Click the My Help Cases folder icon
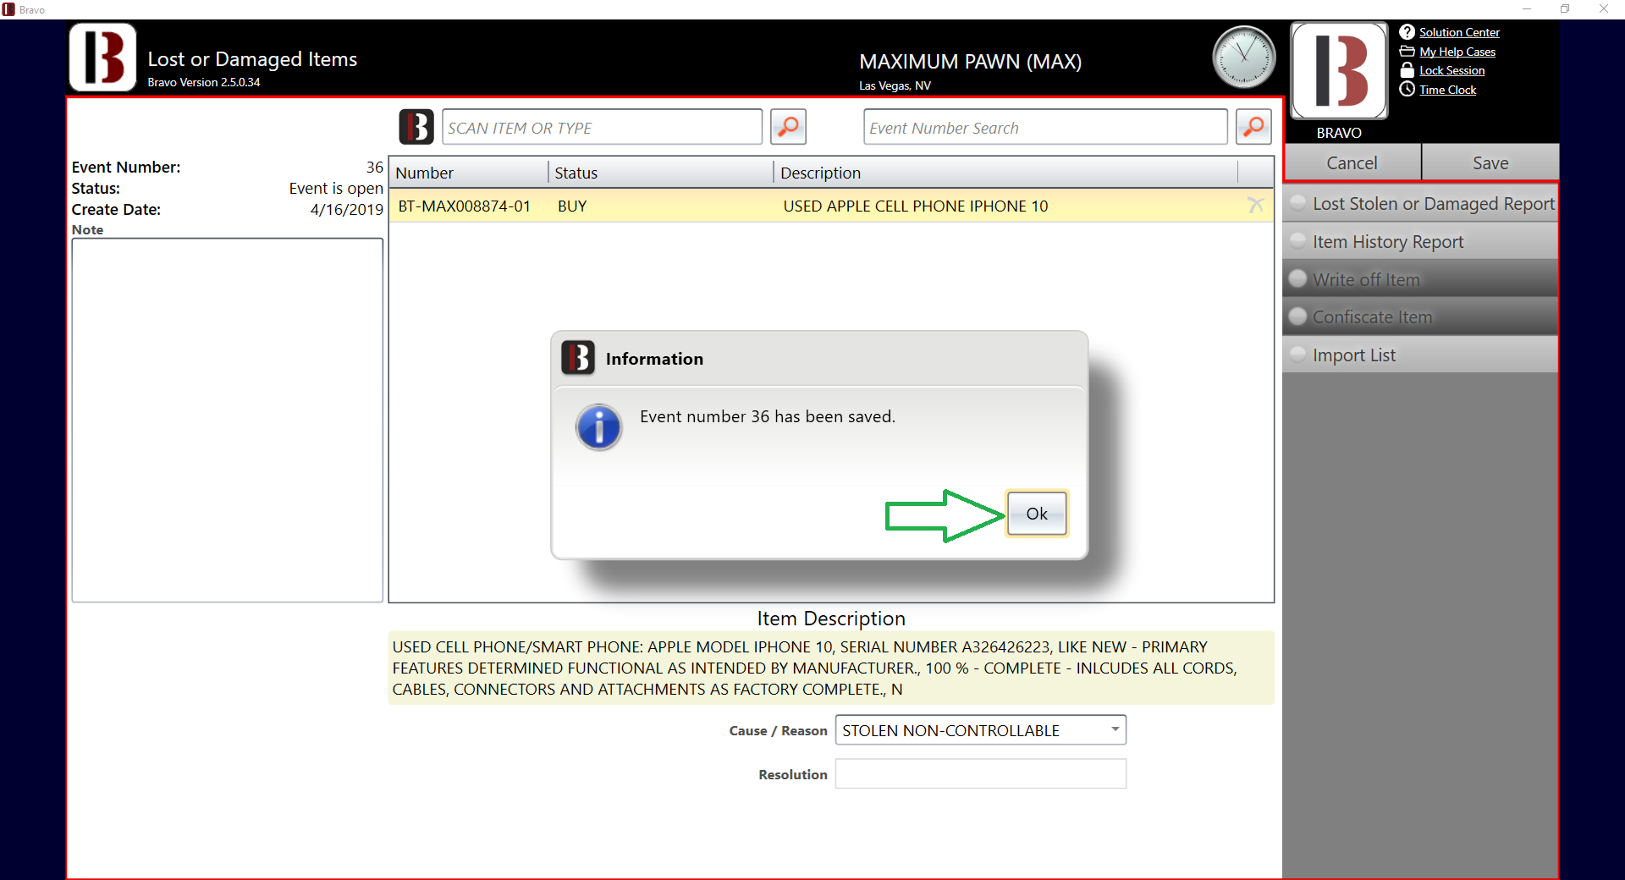1625x880 pixels. pyautogui.click(x=1407, y=52)
